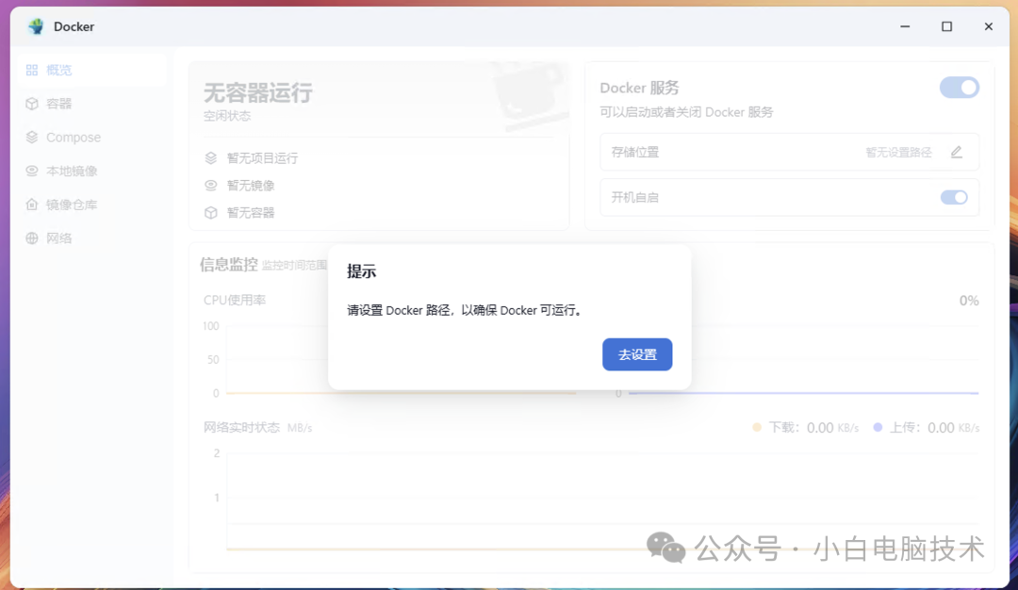Click the 镜像仓库 house icon in sidebar
Viewport: 1018px width, 590px height.
click(x=32, y=205)
